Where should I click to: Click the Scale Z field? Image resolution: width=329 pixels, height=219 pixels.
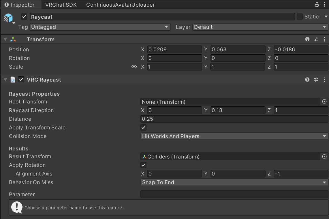[x=301, y=67]
